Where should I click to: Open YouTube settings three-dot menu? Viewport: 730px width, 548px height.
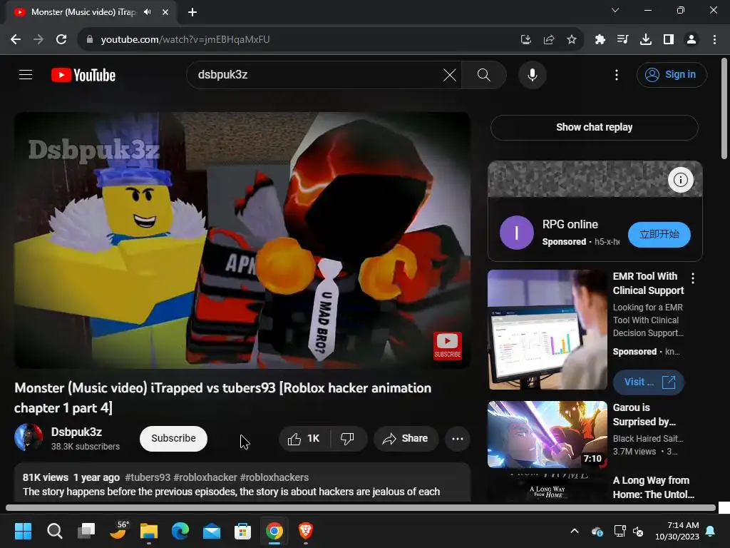coord(617,74)
